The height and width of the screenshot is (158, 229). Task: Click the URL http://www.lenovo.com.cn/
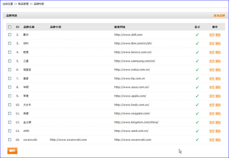(133, 52)
